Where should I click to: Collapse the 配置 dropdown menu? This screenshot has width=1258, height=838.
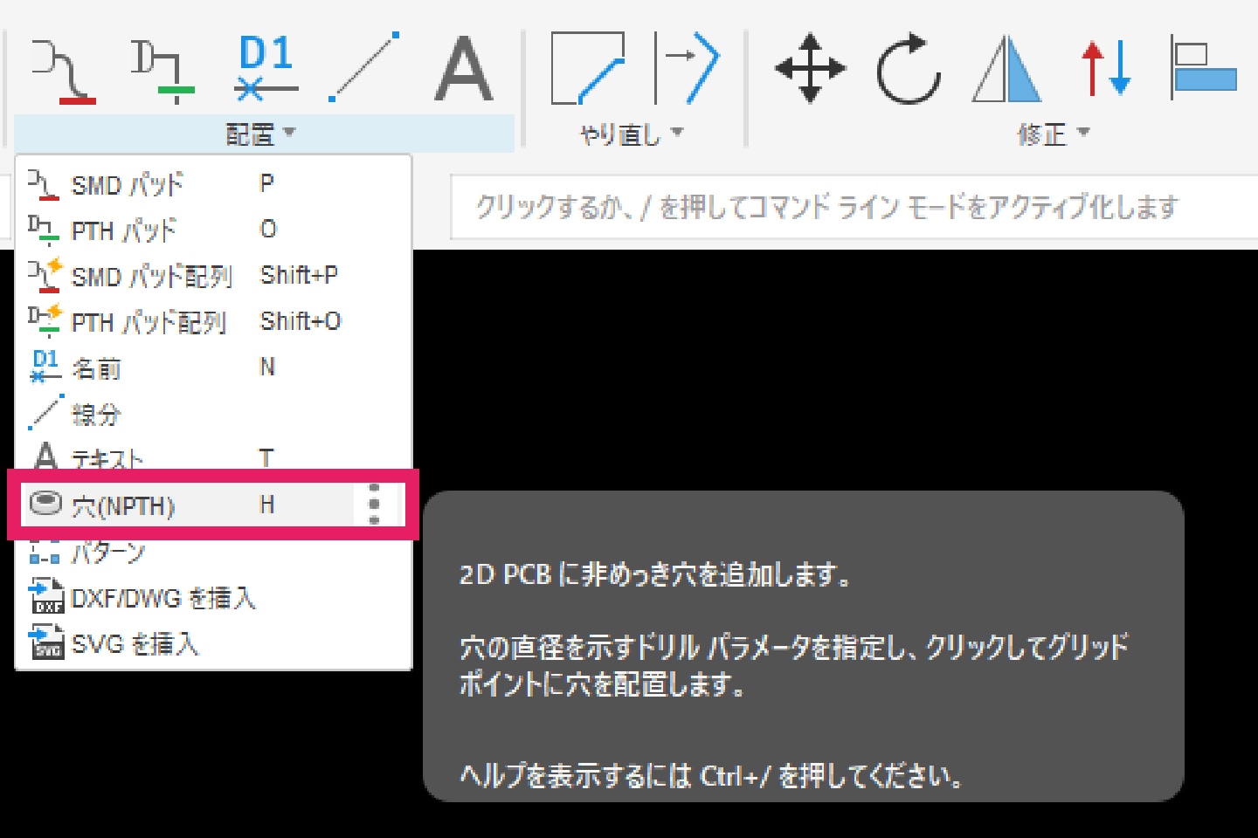click(x=261, y=134)
